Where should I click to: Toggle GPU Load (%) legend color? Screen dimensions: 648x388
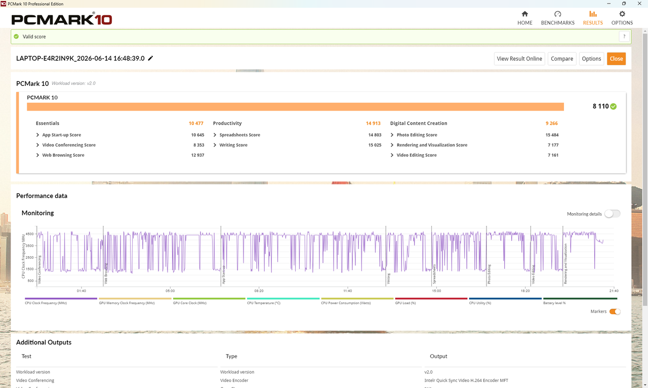(431, 299)
